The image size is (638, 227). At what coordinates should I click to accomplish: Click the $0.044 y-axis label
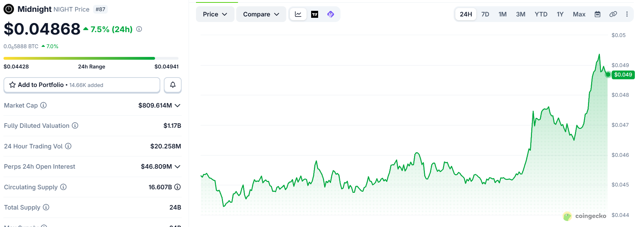click(x=620, y=215)
